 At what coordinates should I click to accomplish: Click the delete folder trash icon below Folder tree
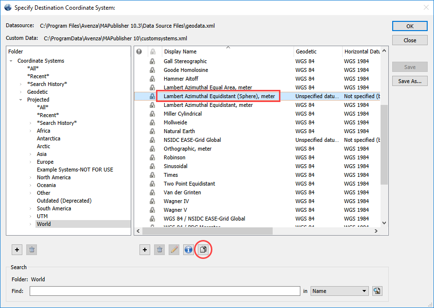(x=32, y=250)
